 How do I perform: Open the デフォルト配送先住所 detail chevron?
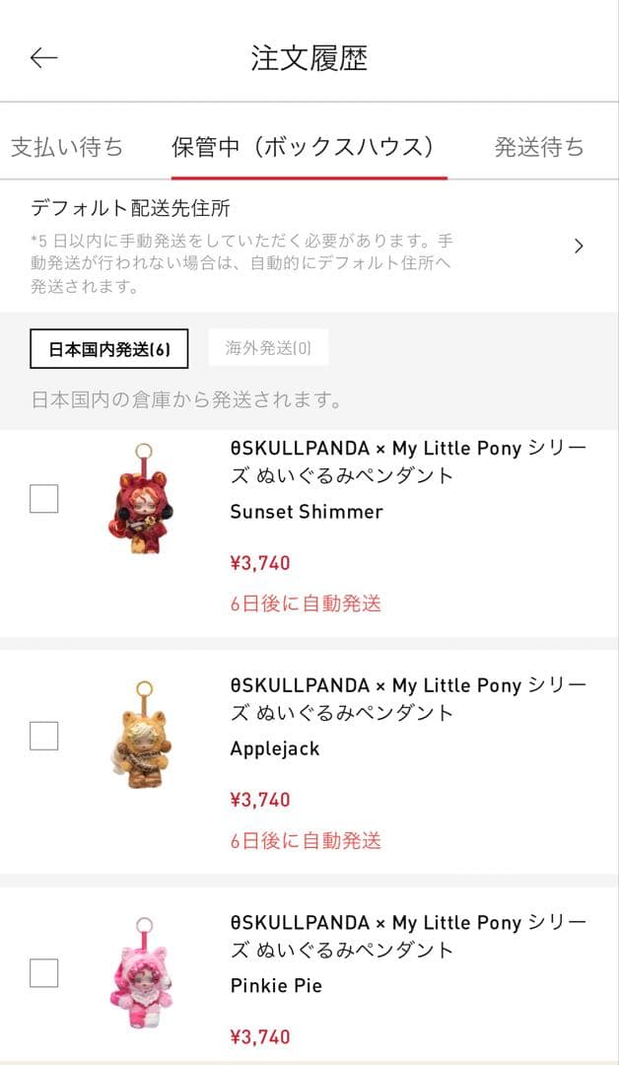(x=580, y=246)
